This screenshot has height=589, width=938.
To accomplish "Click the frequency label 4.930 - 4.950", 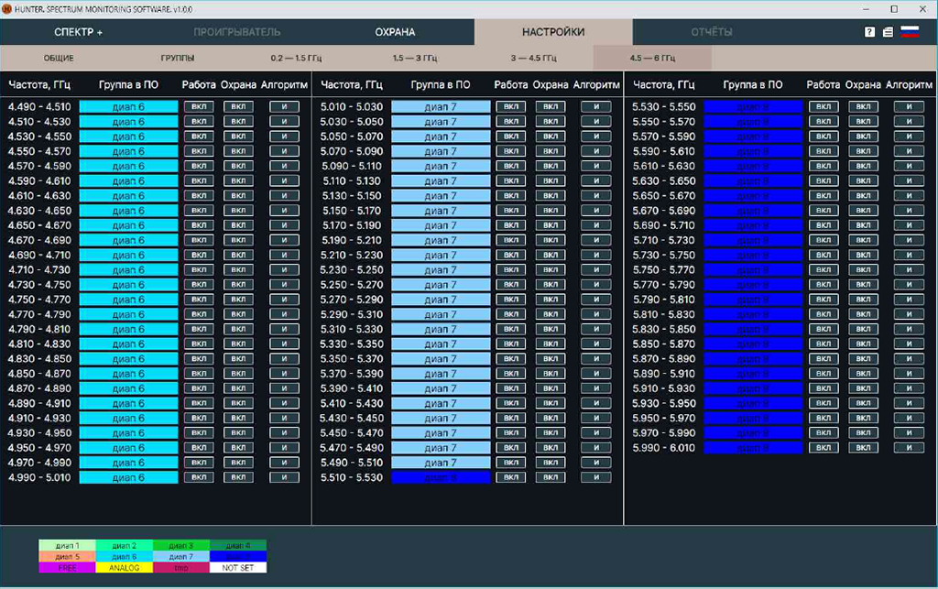I will click(x=39, y=433).
